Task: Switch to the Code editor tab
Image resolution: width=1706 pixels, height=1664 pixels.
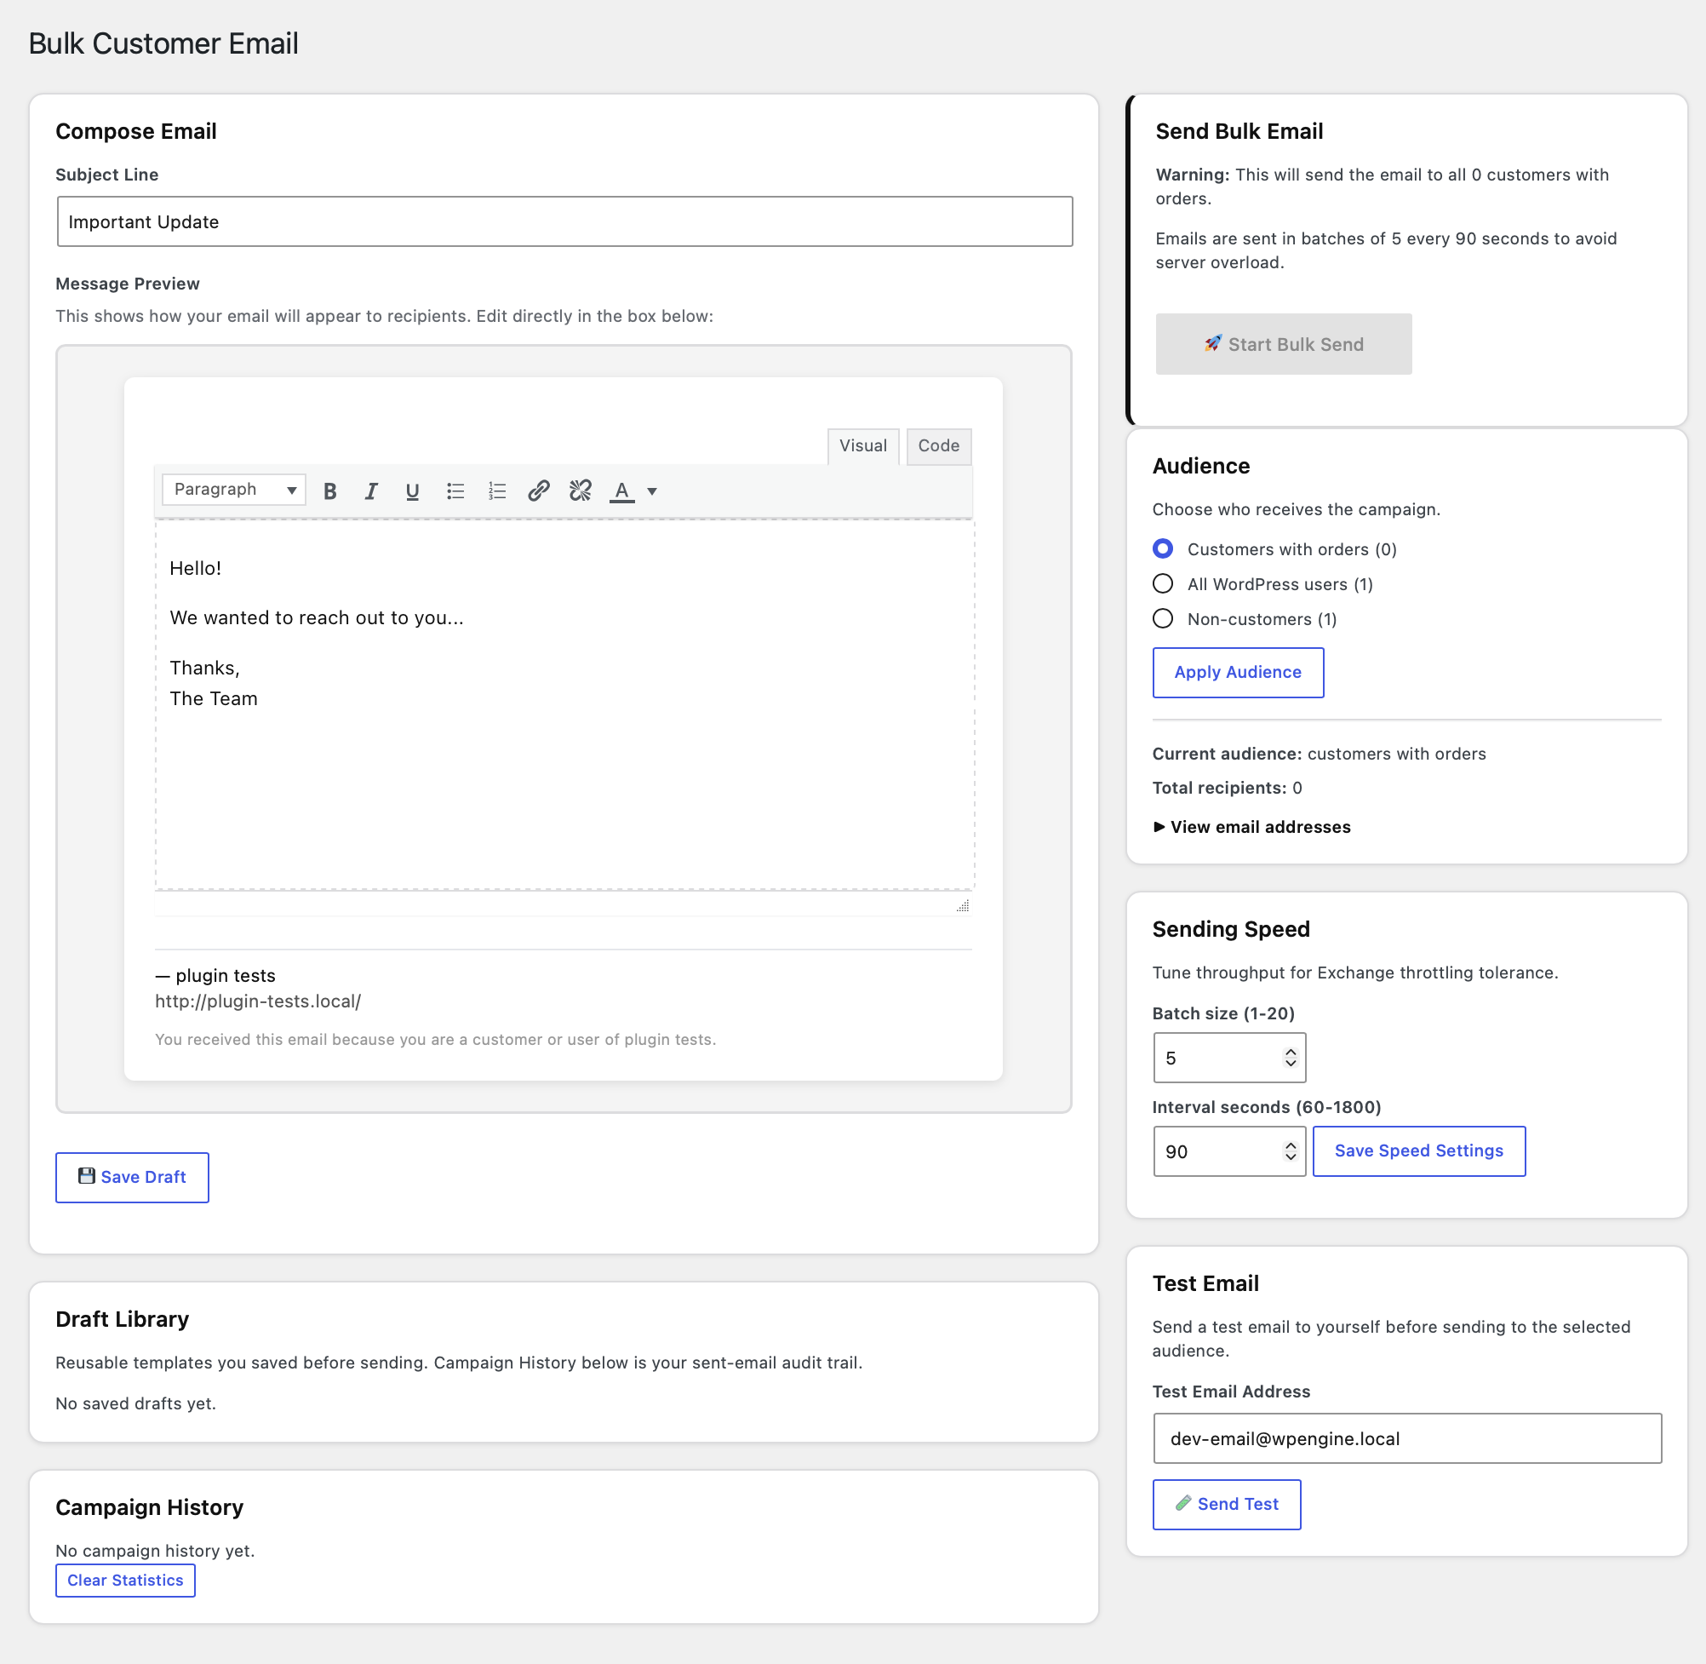Action: [938, 445]
